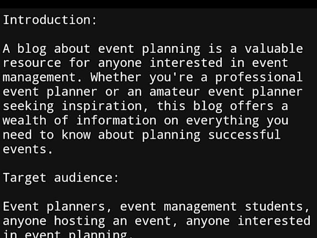Viewport: 317px width, 238px height.
Task: Click the black bar above the text
Action: tap(158, 4)
